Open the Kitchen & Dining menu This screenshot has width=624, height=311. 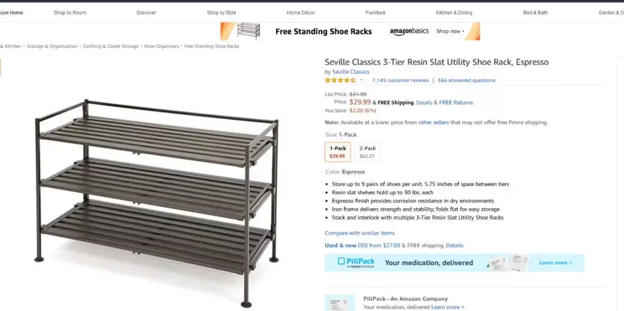454,13
